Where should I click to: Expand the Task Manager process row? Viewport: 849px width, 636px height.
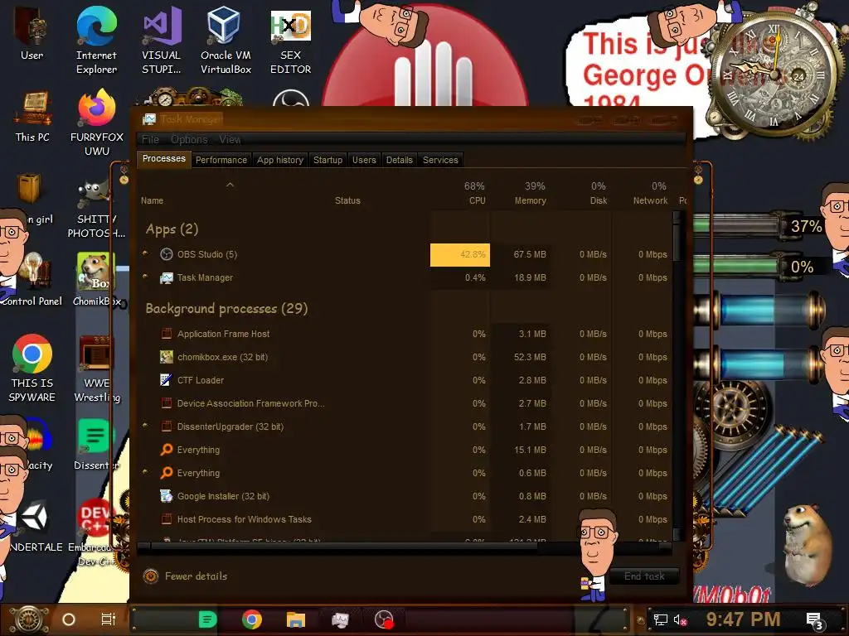point(145,277)
